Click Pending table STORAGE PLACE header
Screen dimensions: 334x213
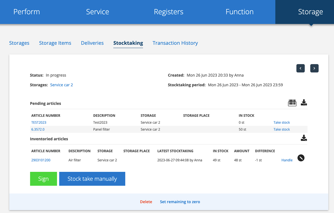(196, 116)
